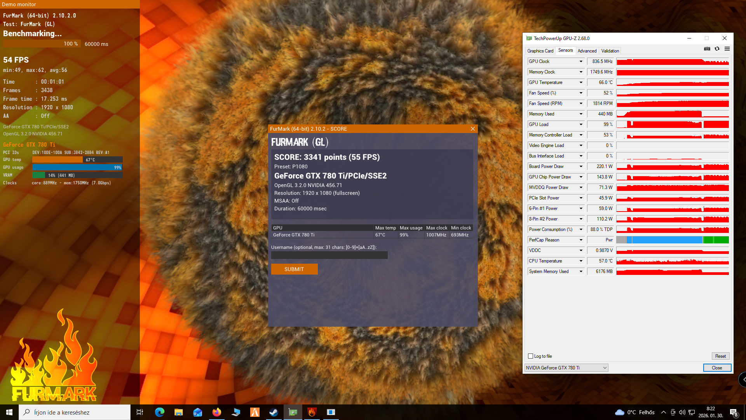Open the GPU-Z taskbar icon
Screen dimensions: 746x420
click(293, 412)
